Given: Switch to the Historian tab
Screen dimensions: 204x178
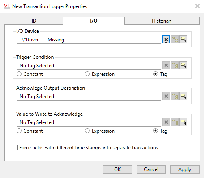Looking at the screenshot, I should (162, 21).
